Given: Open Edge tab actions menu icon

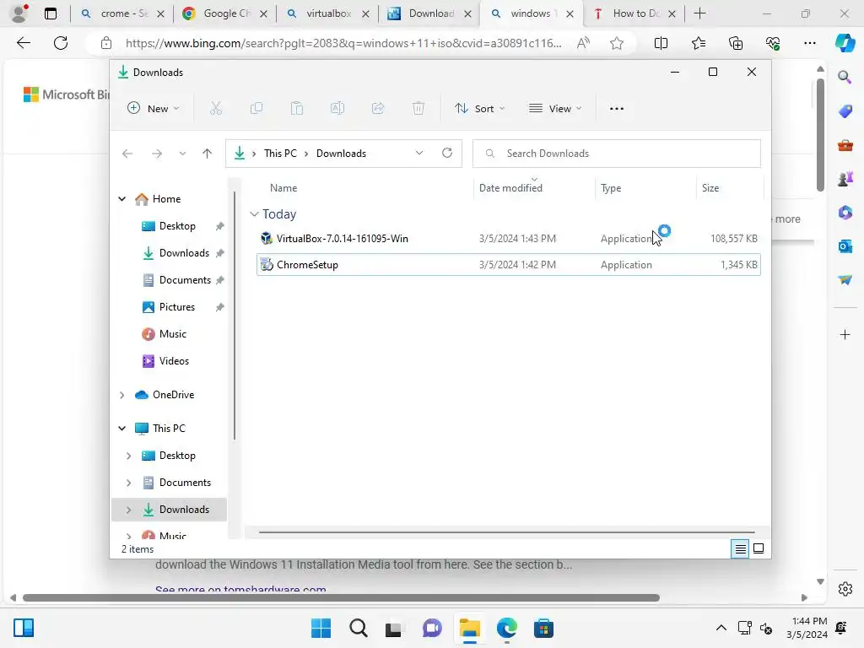Looking at the screenshot, I should [51, 13].
